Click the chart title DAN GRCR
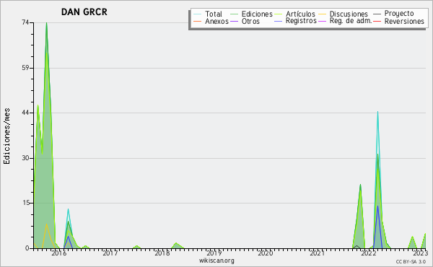The height and width of the screenshot is (267, 433). tap(84, 12)
